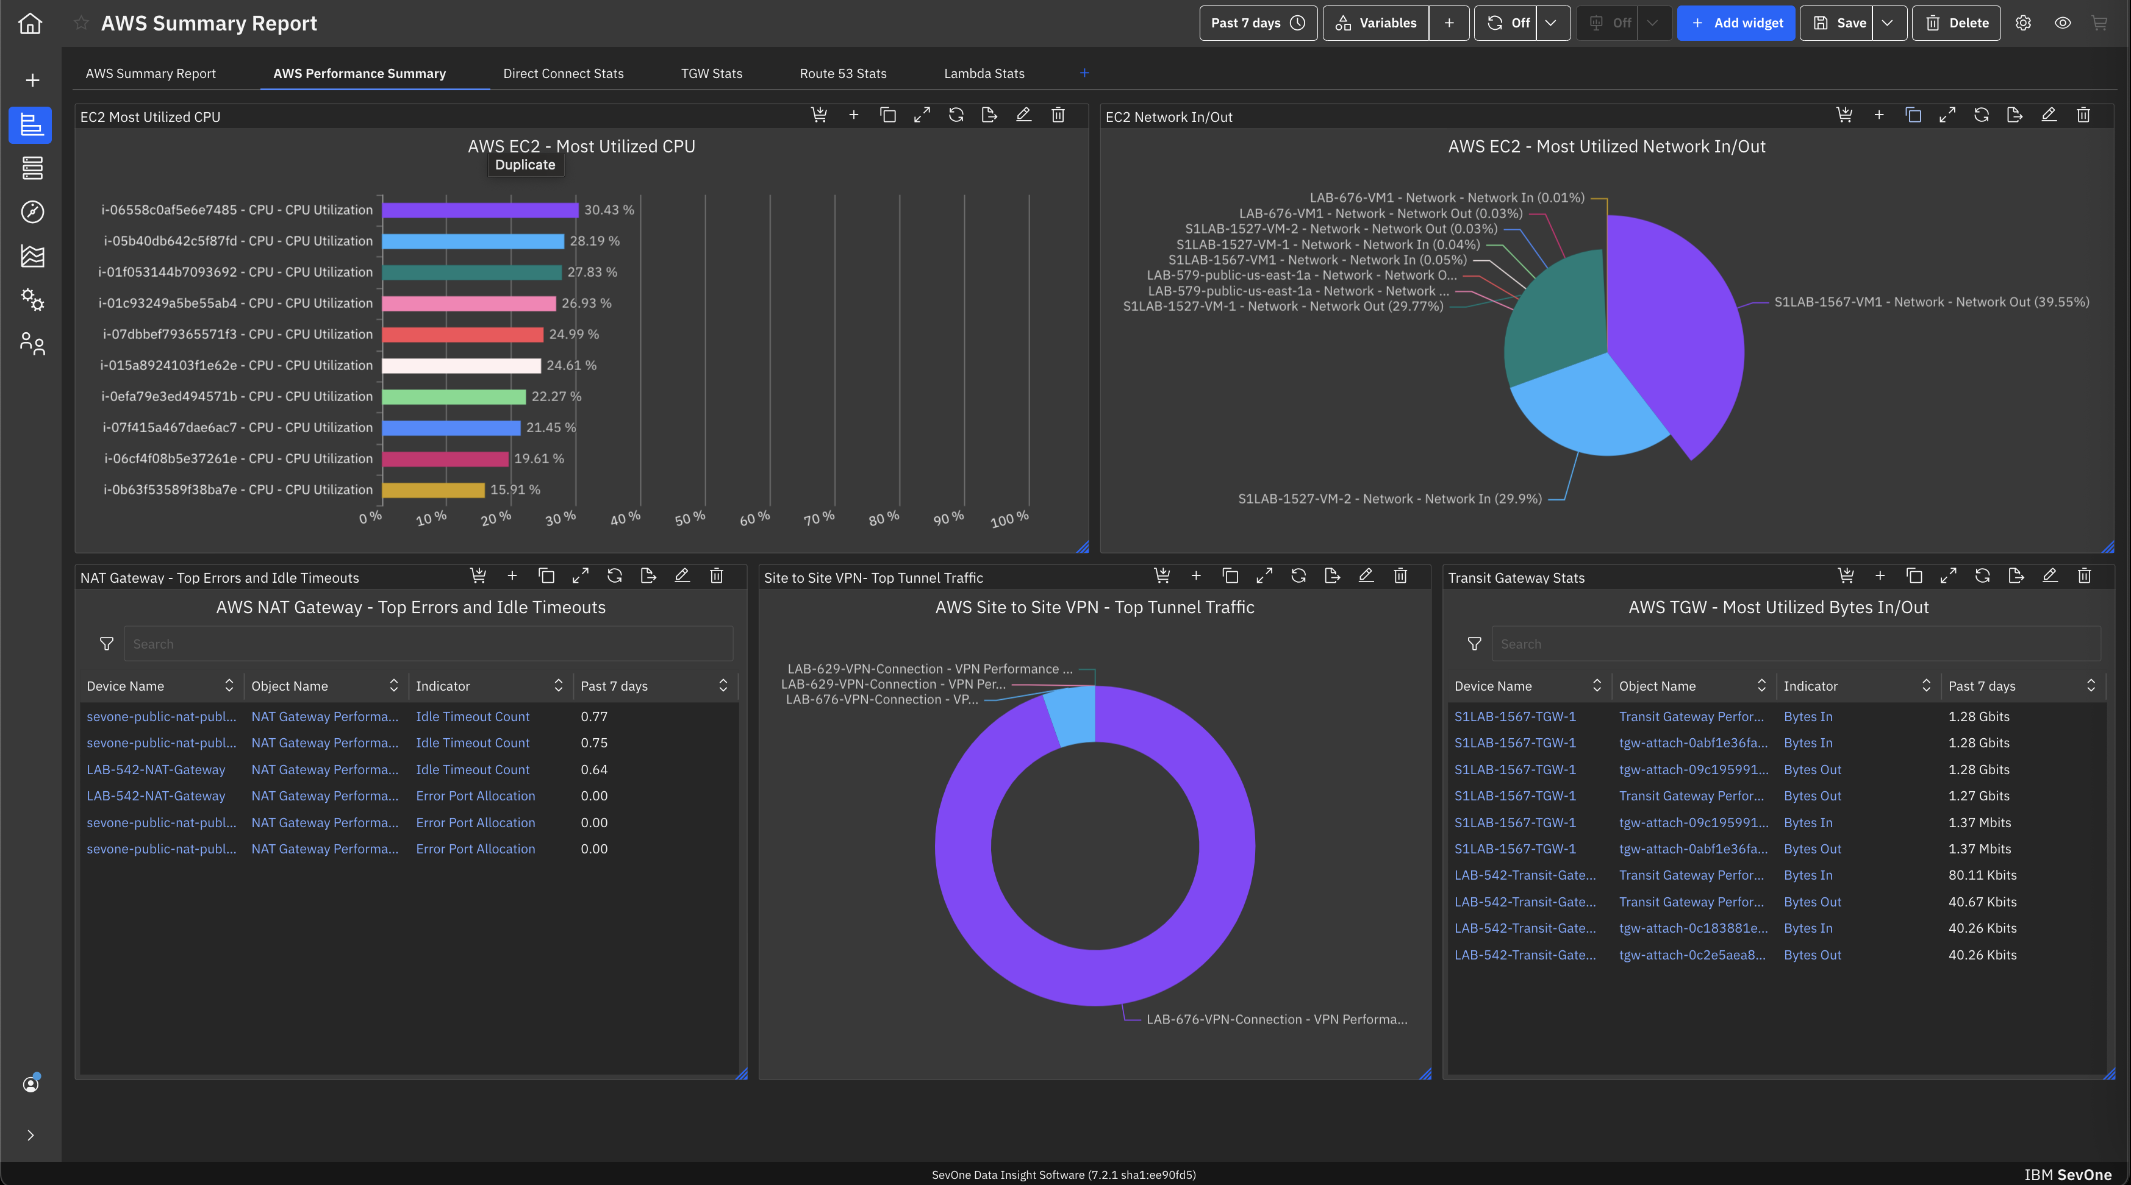Delete the NAT Gateway widget
Image resolution: width=2131 pixels, height=1185 pixels.
717,575
